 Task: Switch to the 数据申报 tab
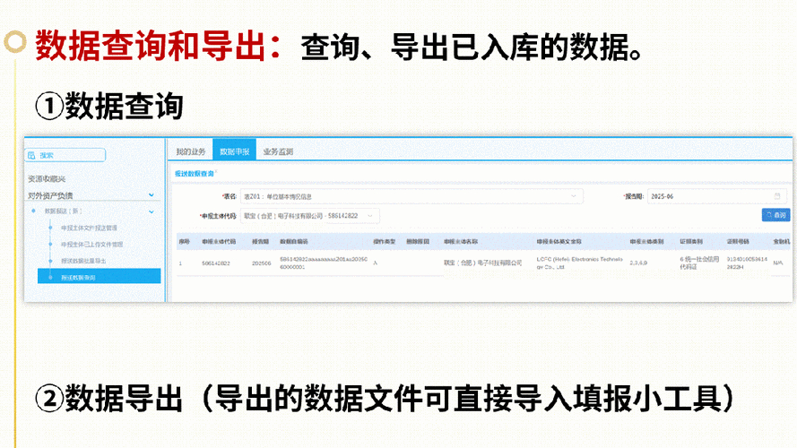click(234, 151)
